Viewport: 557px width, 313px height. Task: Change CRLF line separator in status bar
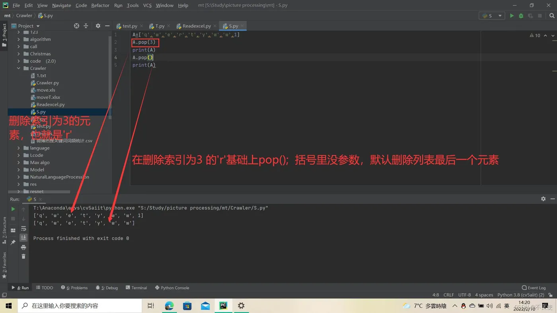[x=449, y=295]
